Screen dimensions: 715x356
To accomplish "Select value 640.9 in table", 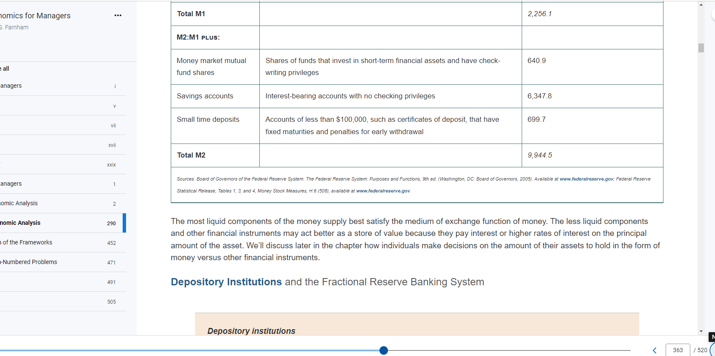I will (x=537, y=60).
